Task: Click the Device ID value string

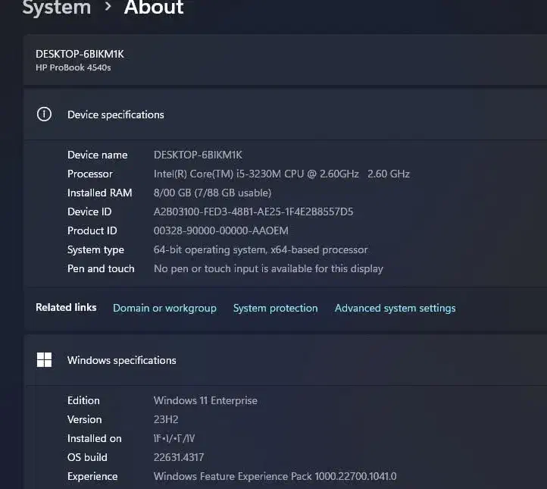Action: [253, 212]
